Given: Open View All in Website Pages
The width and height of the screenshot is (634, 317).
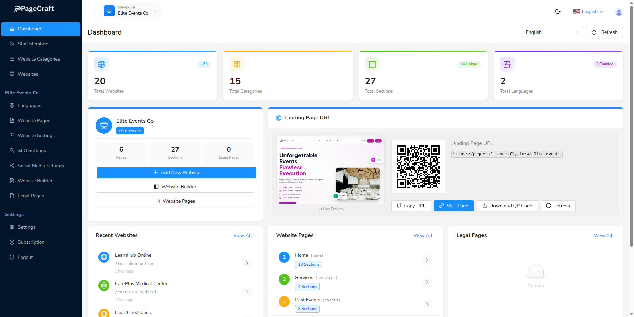Looking at the screenshot, I should pos(422,235).
